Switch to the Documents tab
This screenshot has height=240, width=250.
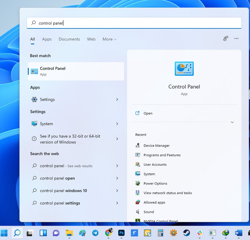pos(69,39)
